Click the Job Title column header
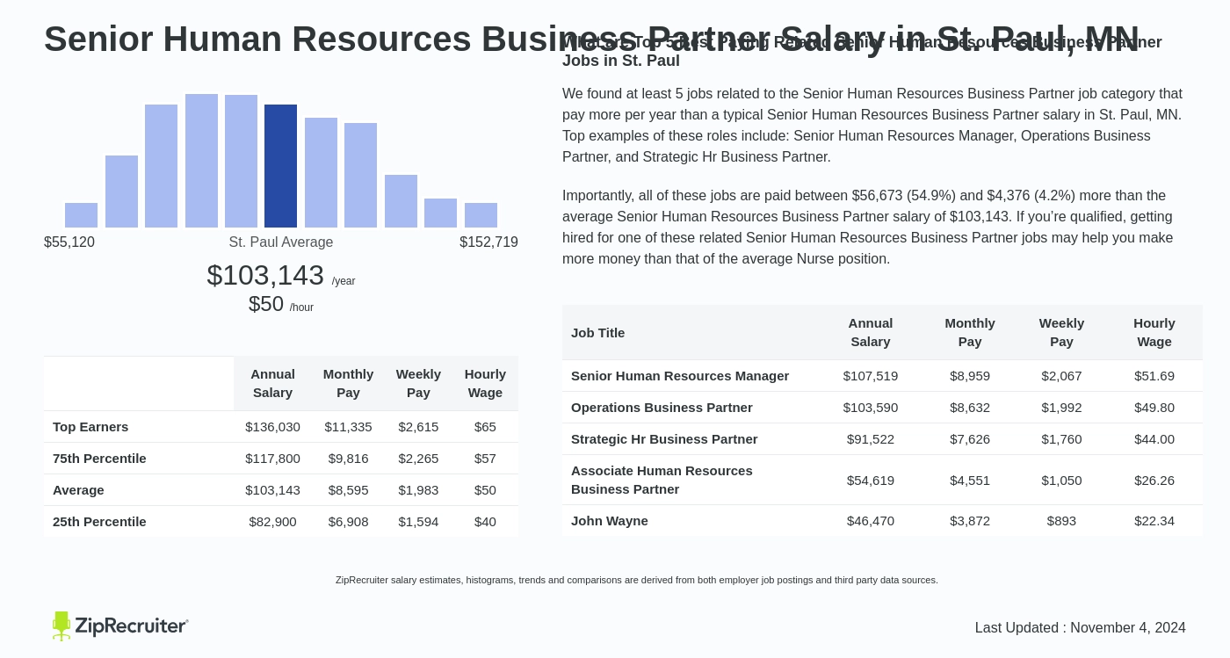 click(597, 333)
